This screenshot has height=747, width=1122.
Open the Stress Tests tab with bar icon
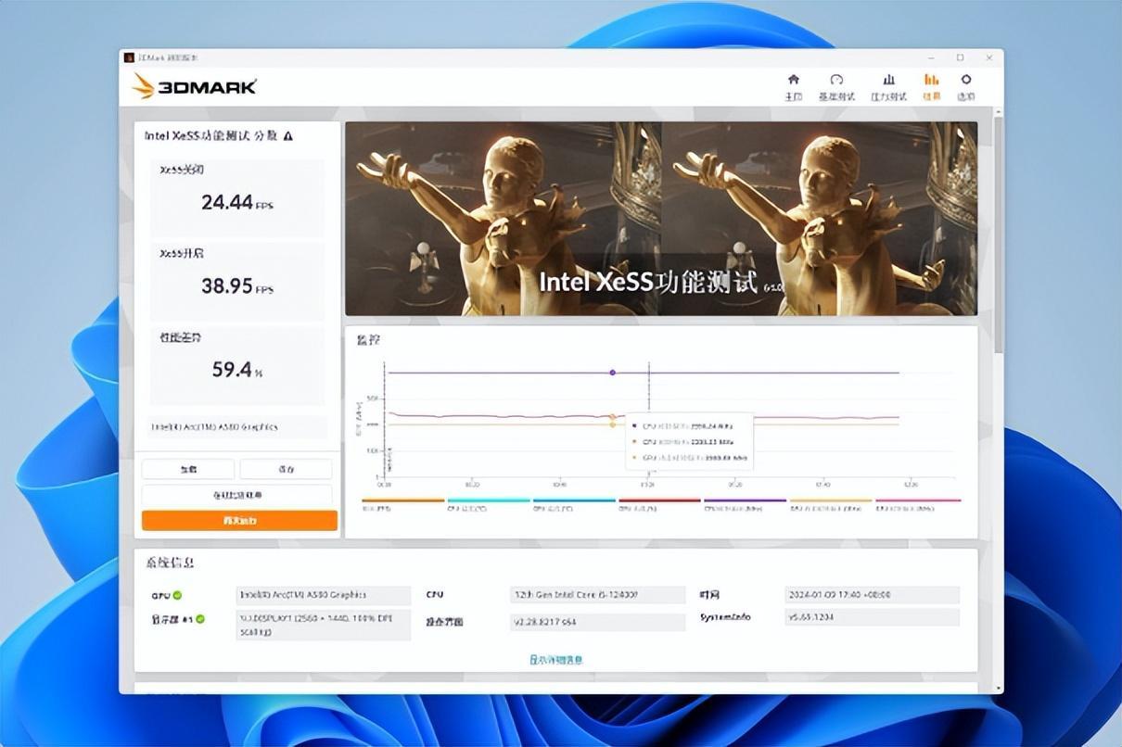pos(888,87)
